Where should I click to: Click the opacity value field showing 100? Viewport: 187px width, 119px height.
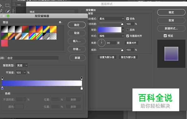coord(130,24)
